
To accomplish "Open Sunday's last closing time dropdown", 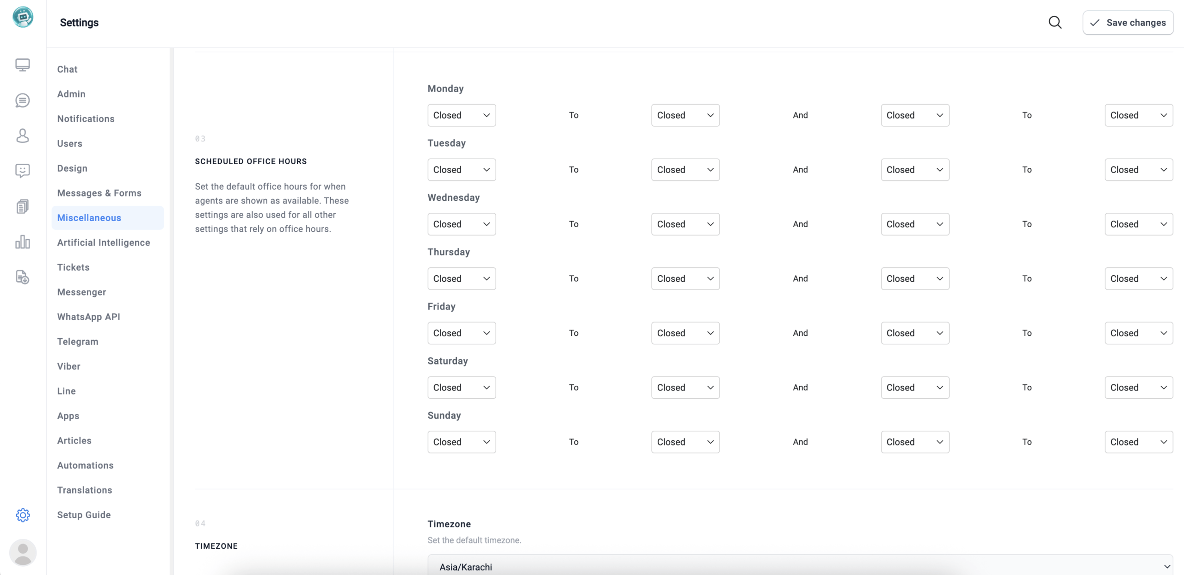I will coord(1139,442).
